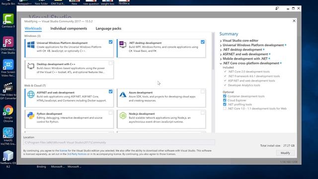Uncheck Universal Windows Platform development workload
The image size is (318, 179).
pos(110,42)
